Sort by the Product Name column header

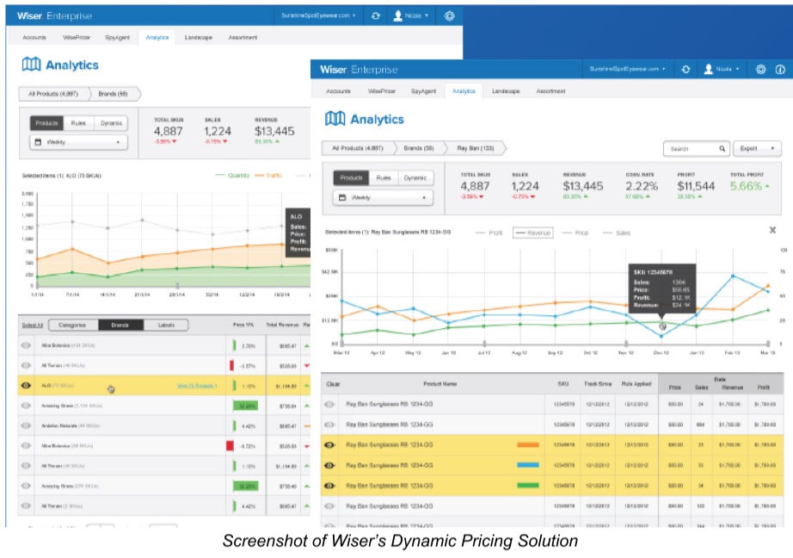click(x=440, y=384)
